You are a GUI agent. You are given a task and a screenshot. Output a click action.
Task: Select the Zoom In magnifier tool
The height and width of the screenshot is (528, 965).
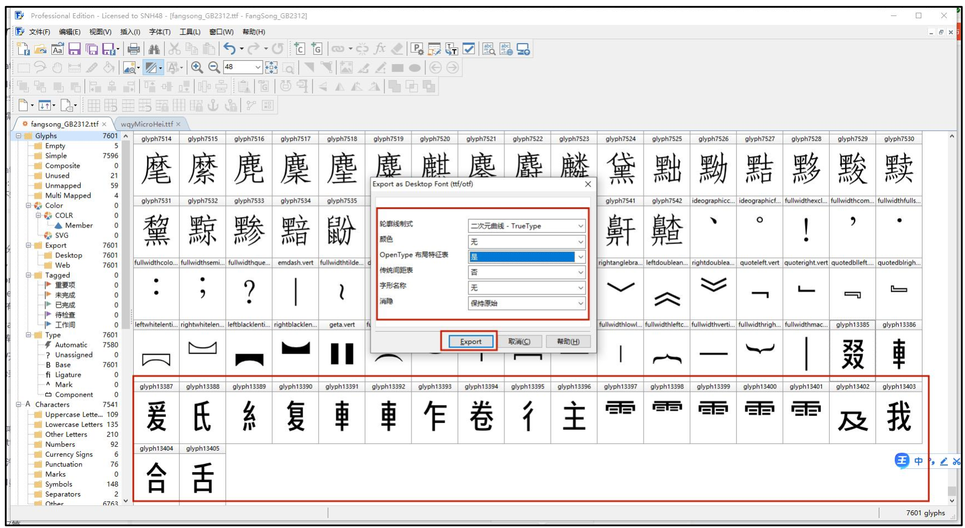click(197, 67)
